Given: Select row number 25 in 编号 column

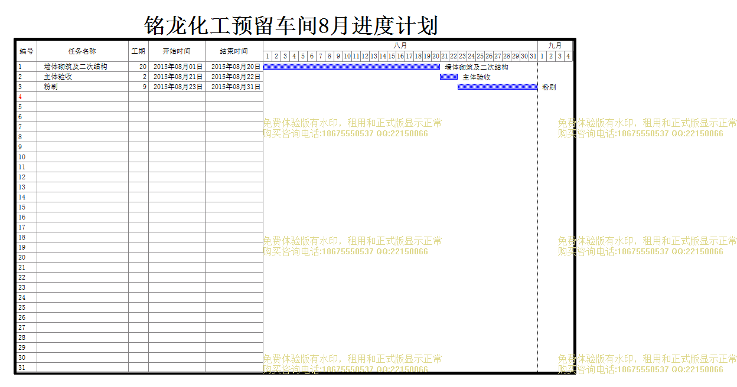Looking at the screenshot, I should coord(27,307).
